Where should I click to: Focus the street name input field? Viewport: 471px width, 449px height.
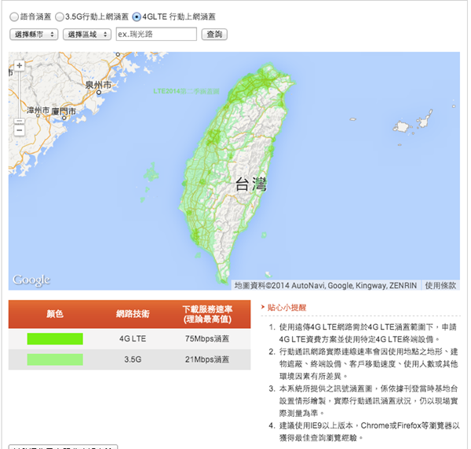[x=156, y=34]
